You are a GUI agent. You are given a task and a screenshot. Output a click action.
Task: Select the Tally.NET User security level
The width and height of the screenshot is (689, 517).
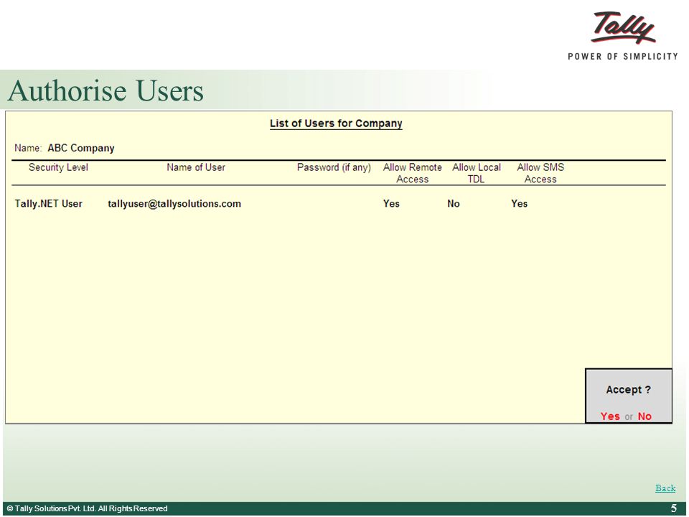(x=48, y=203)
